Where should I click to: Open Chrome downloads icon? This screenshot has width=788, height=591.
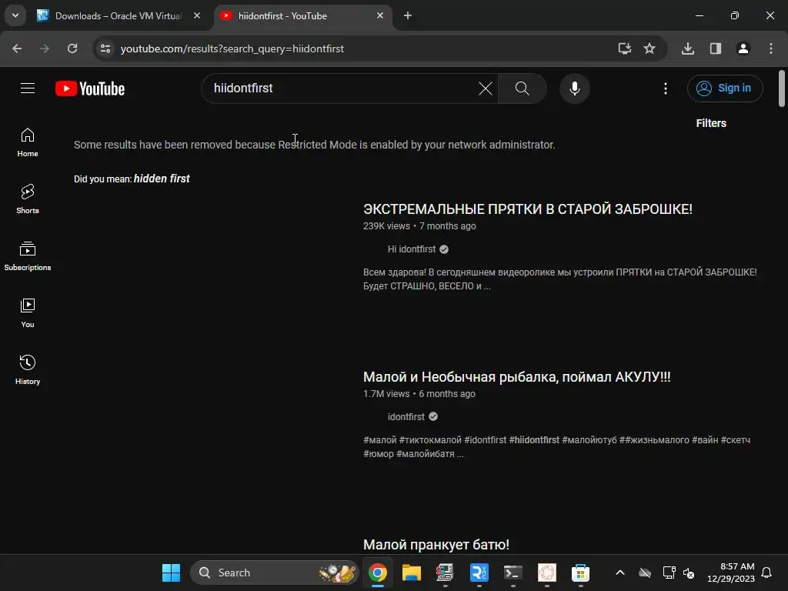click(688, 48)
